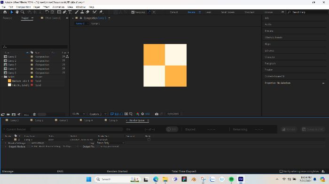Open the Layer menu
This screenshot has width=329, height=184.
tap(37, 7)
